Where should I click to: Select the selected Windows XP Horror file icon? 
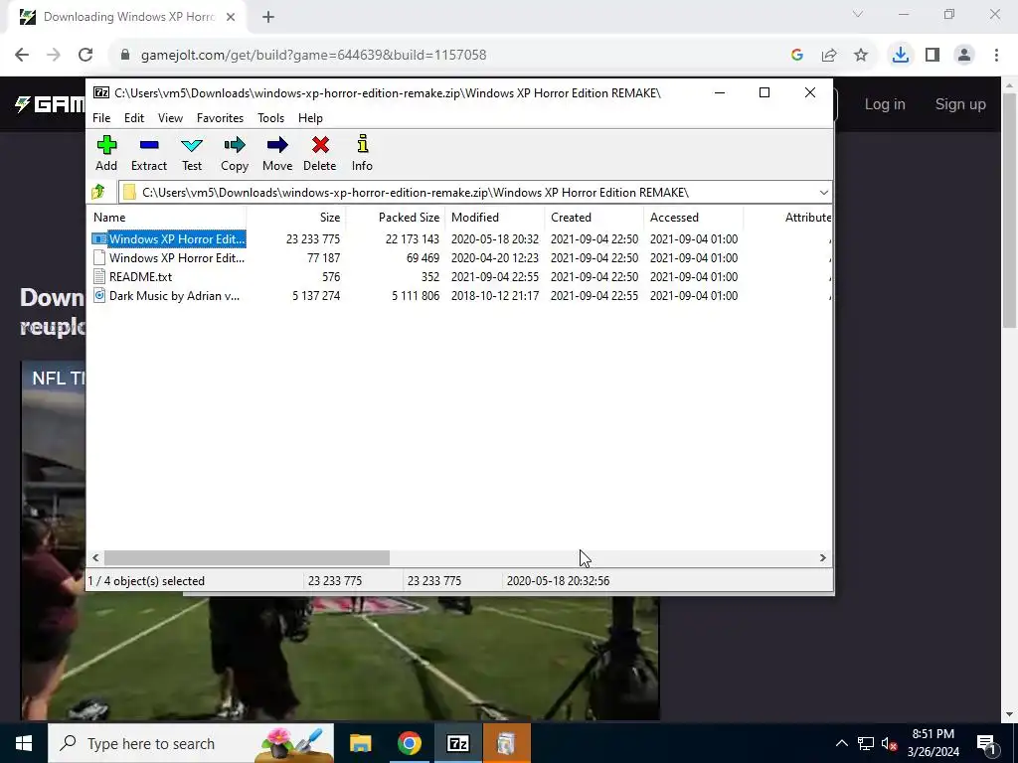pos(99,238)
